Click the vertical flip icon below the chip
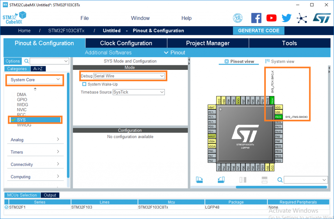This screenshot has height=219, width=334. [264, 180]
